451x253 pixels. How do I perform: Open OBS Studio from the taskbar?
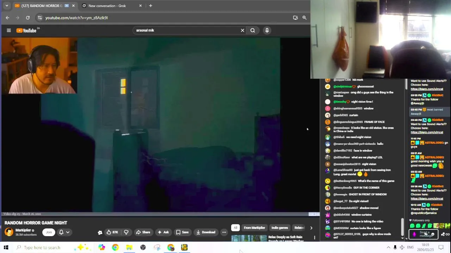(143, 247)
